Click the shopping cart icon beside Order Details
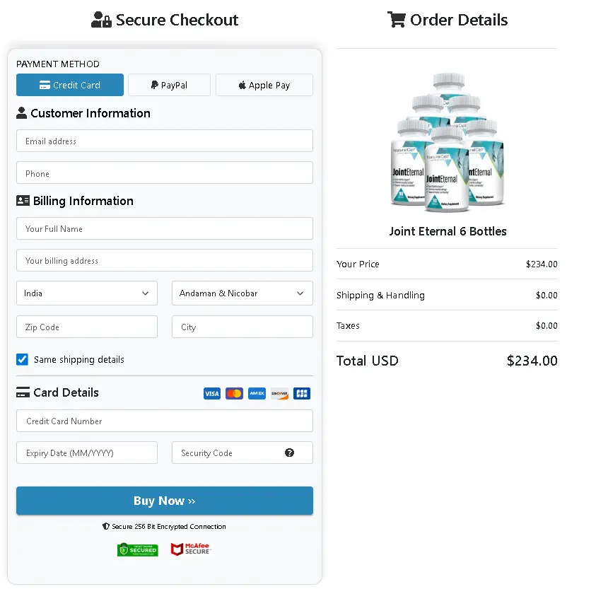Viewport: 608px width, 589px height. click(396, 20)
